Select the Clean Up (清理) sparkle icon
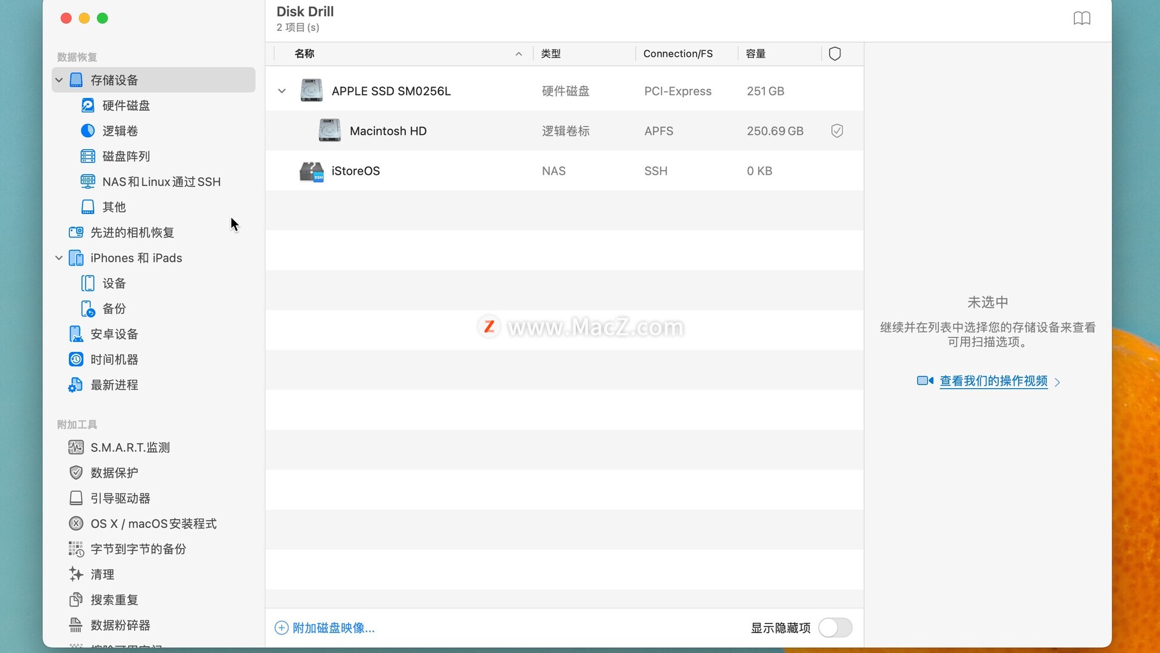 coord(76,574)
